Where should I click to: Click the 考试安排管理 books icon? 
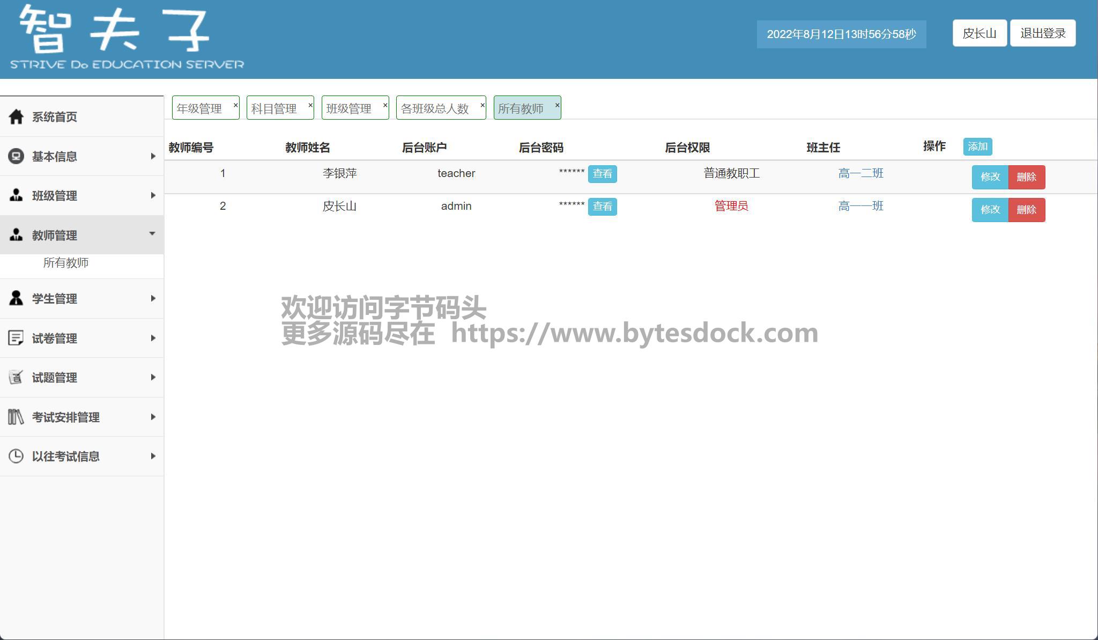pyautogui.click(x=16, y=417)
